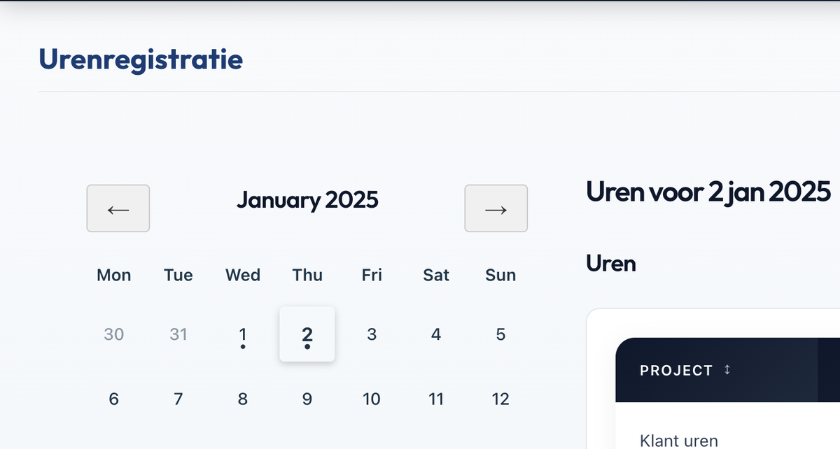The width and height of the screenshot is (840, 449).
Task: Click the Urenregistratie page heading
Action: point(141,59)
